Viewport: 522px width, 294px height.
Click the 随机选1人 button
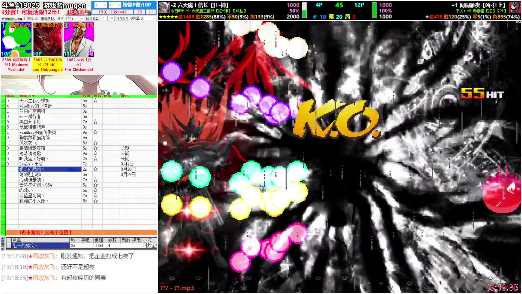click(48, 19)
